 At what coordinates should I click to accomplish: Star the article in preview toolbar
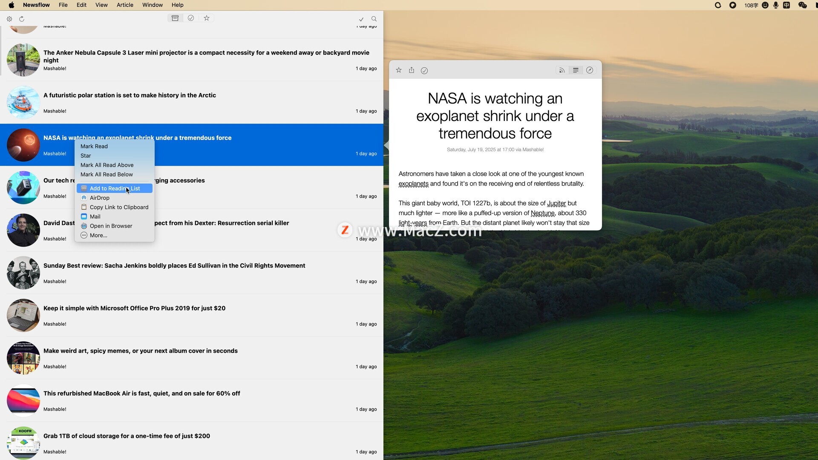pos(399,70)
